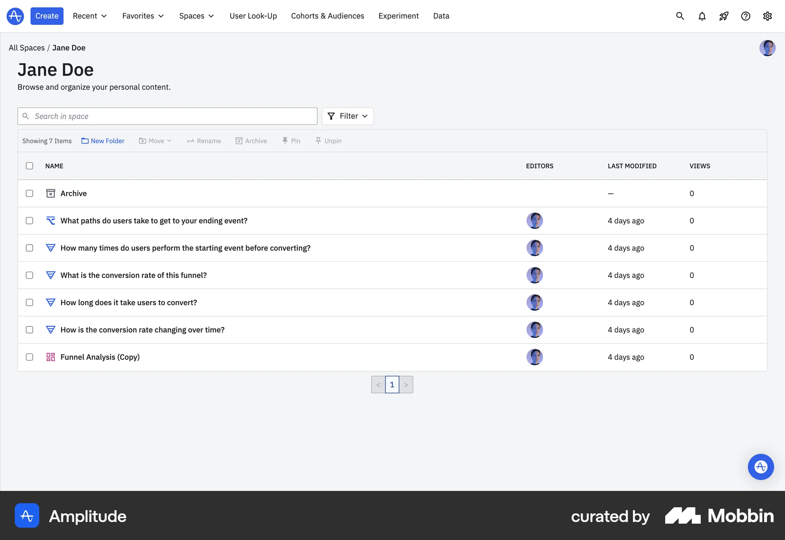Check the checkbox for Funnel Analysis (Copy)

point(29,357)
